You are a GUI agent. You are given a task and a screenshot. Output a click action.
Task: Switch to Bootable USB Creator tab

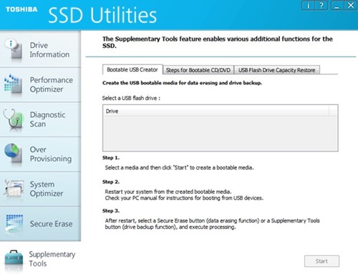pyautogui.click(x=132, y=69)
